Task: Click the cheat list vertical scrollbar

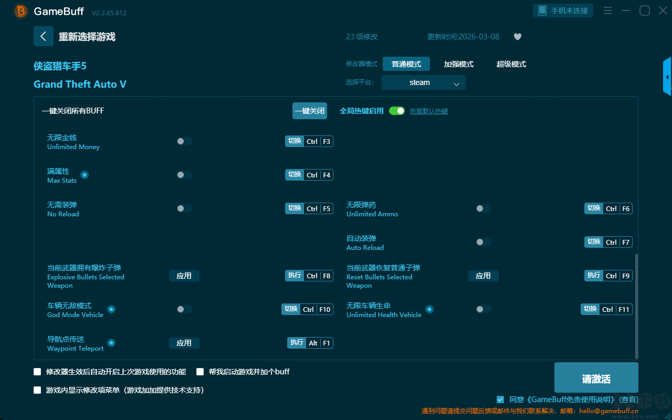Action: [637, 306]
